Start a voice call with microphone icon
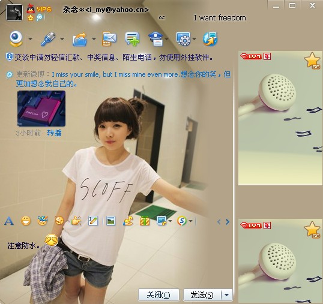Screen dimensions: 323x304 click(x=48, y=38)
